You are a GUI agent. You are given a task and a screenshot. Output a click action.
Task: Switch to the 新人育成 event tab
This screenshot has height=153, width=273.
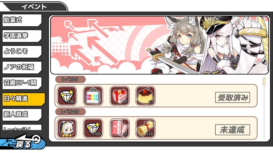[x=22, y=115]
